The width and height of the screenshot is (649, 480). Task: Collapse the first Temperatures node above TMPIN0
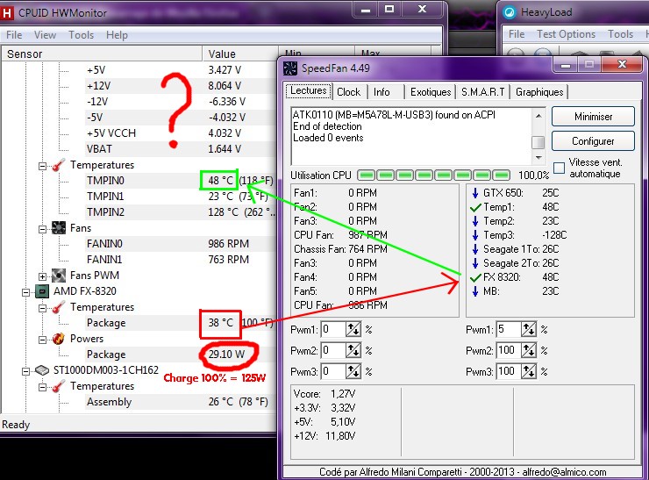click(42, 166)
